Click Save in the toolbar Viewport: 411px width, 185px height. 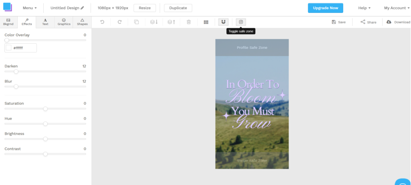pyautogui.click(x=339, y=22)
